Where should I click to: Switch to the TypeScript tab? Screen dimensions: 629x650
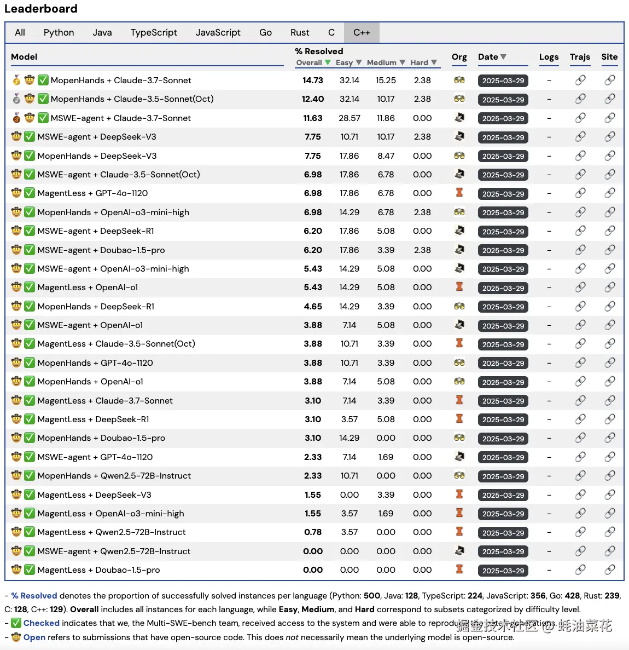tap(154, 32)
